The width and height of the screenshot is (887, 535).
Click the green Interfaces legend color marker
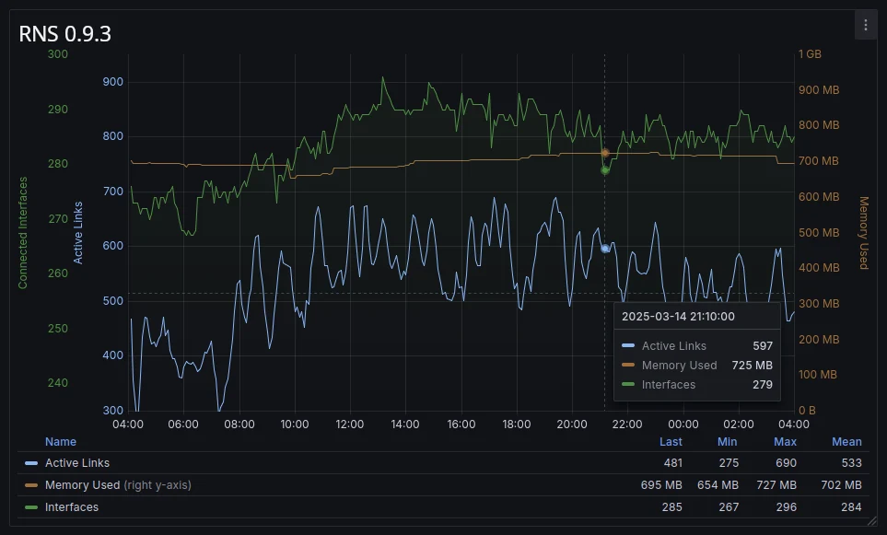coord(31,507)
